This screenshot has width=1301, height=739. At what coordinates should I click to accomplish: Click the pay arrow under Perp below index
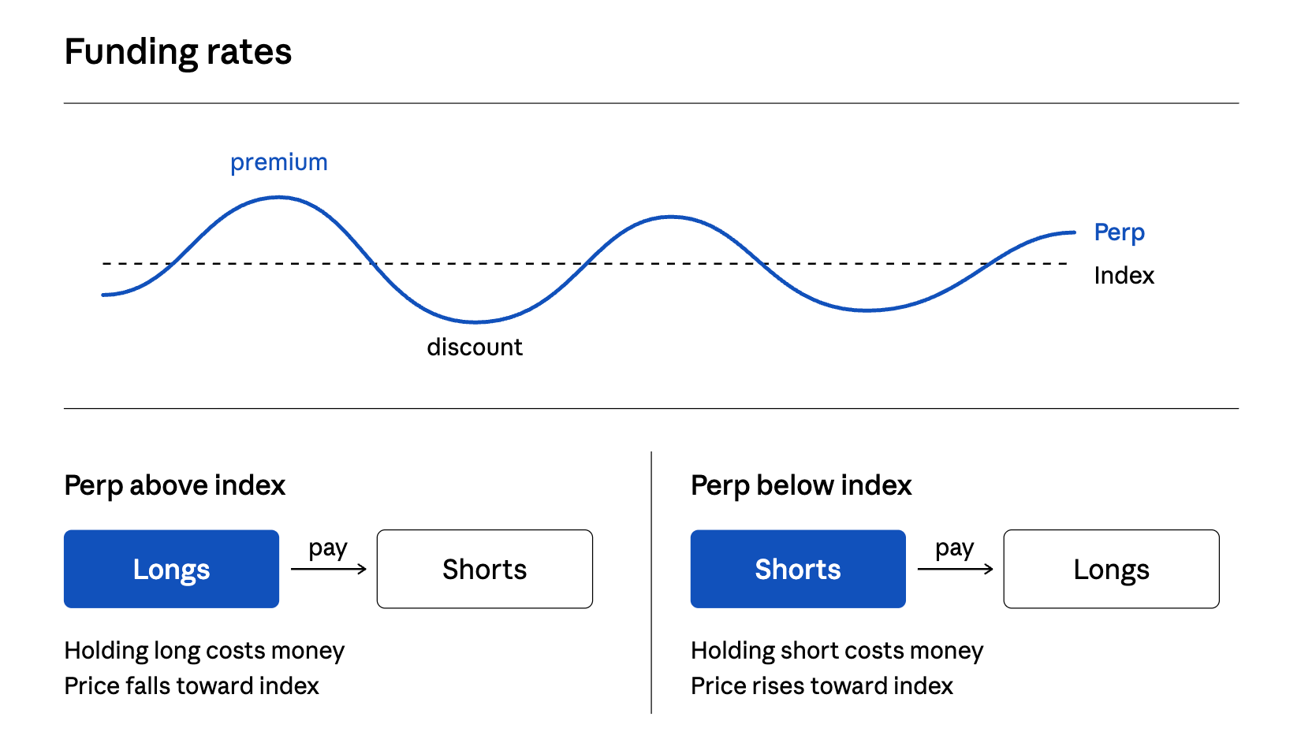coord(956,569)
